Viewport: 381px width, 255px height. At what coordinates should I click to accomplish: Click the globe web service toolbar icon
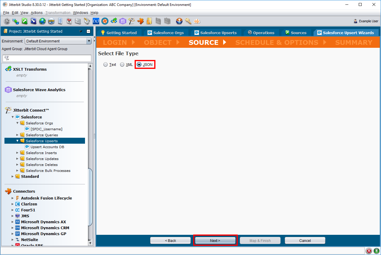point(42,21)
